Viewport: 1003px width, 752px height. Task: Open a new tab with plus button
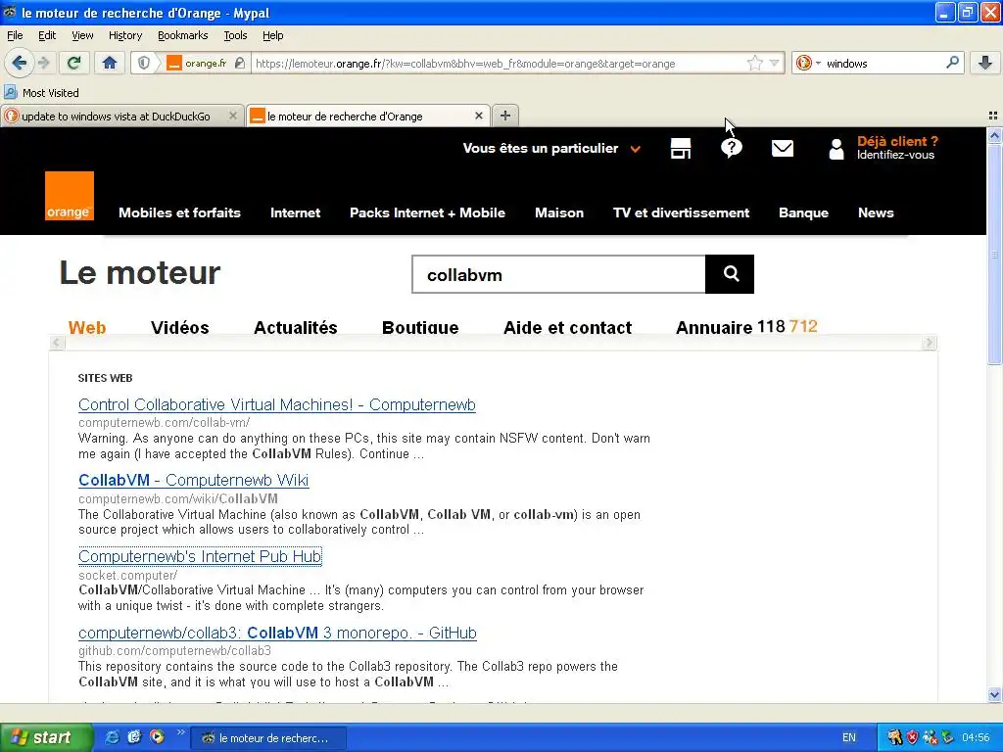click(x=505, y=116)
